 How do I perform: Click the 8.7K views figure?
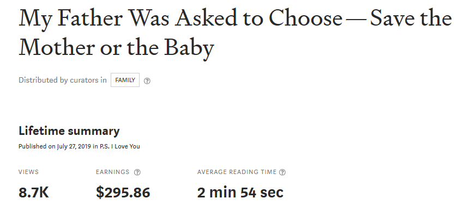[x=34, y=193]
